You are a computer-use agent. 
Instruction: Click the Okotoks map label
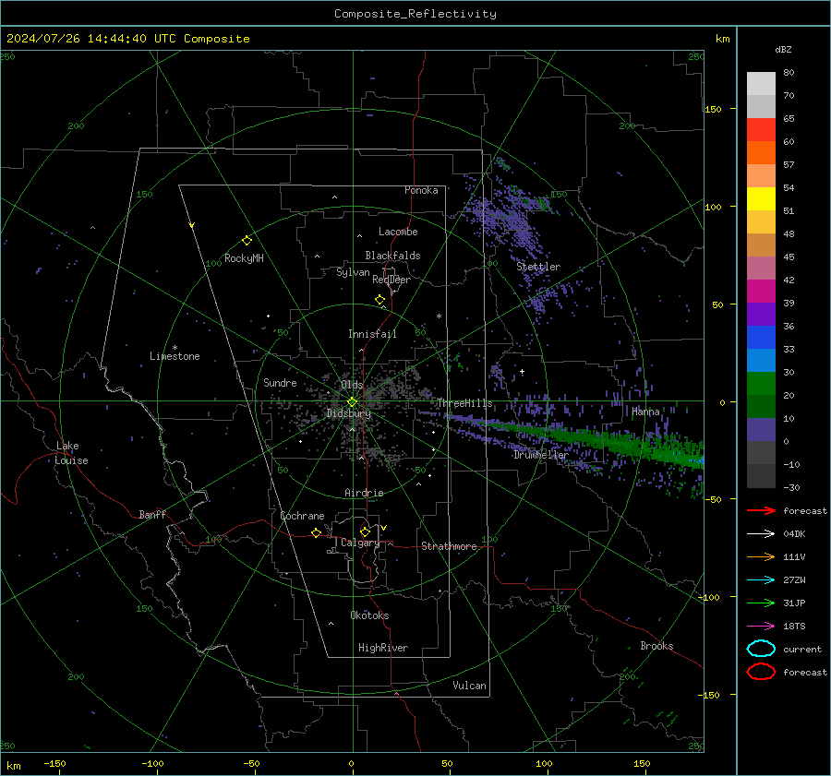[369, 615]
